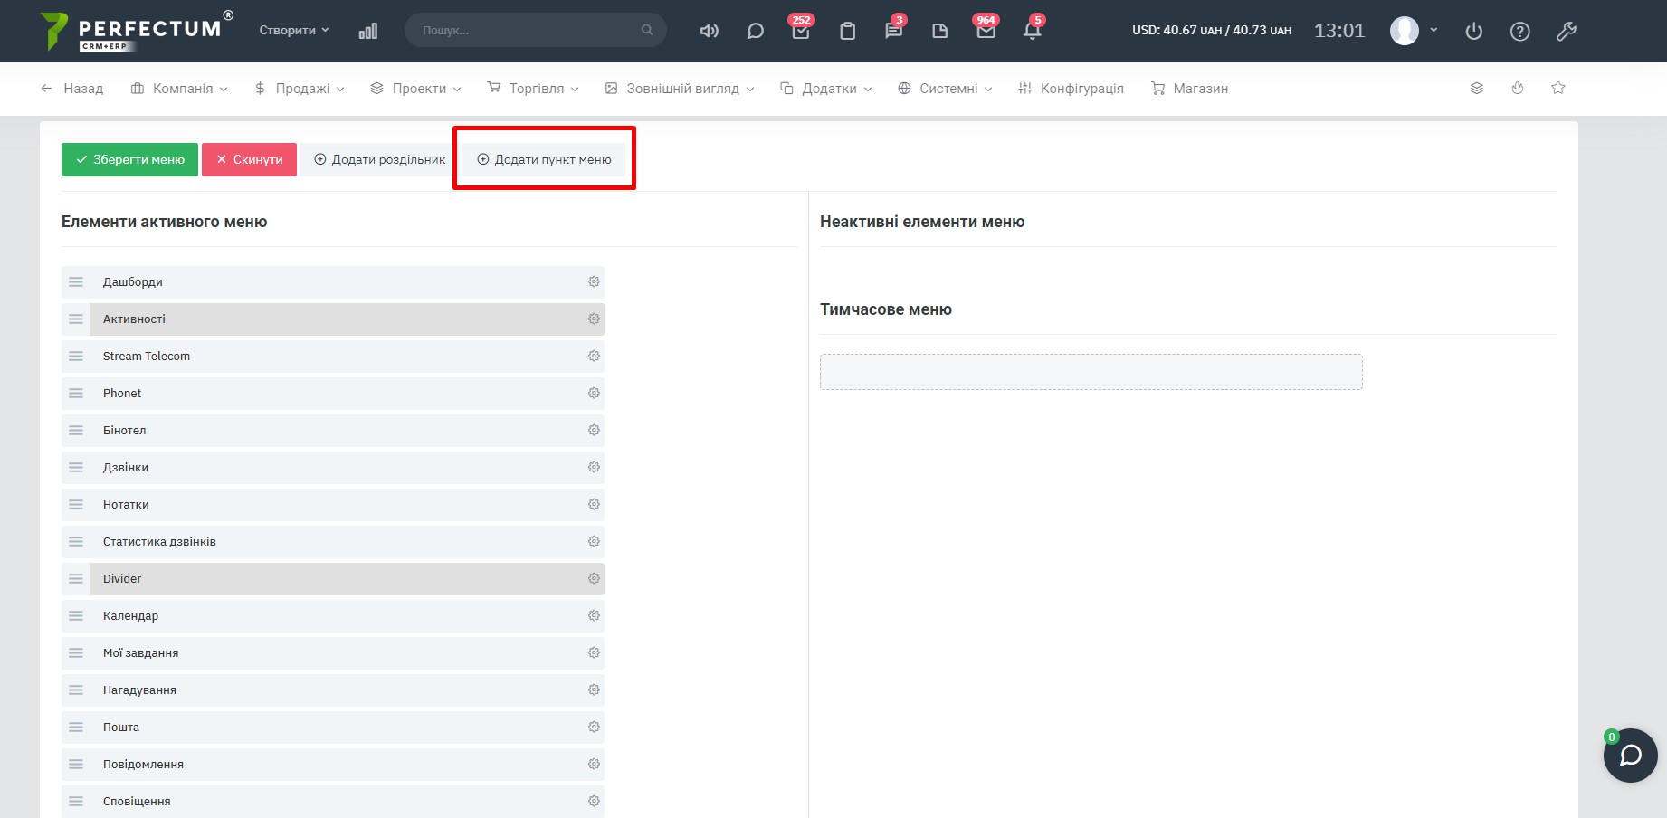
Task: Open the user avatar dropdown
Action: pos(1414,31)
